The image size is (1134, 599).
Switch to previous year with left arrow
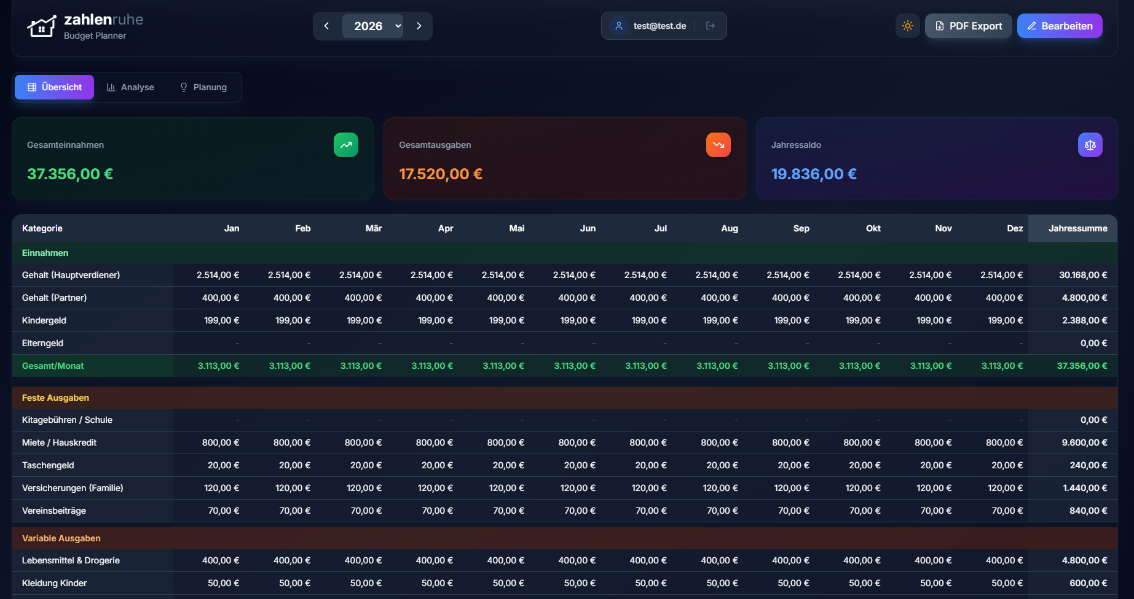326,26
